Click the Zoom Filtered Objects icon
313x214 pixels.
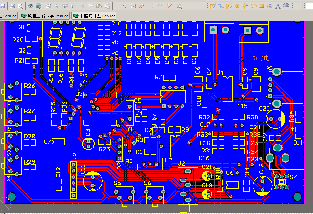tap(73, 6)
